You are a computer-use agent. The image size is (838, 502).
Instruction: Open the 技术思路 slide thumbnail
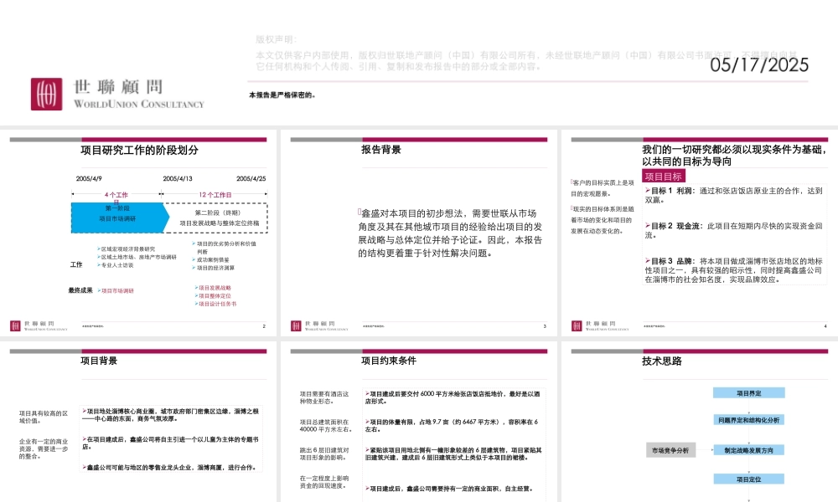click(700, 422)
